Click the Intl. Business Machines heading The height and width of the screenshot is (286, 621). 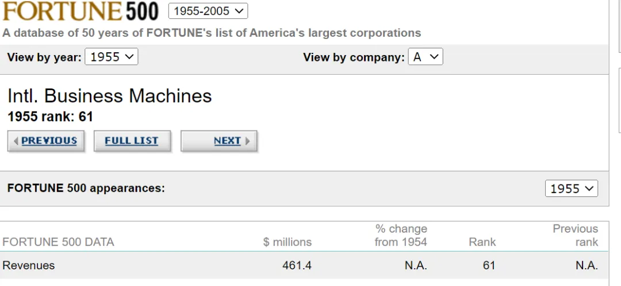[109, 95]
